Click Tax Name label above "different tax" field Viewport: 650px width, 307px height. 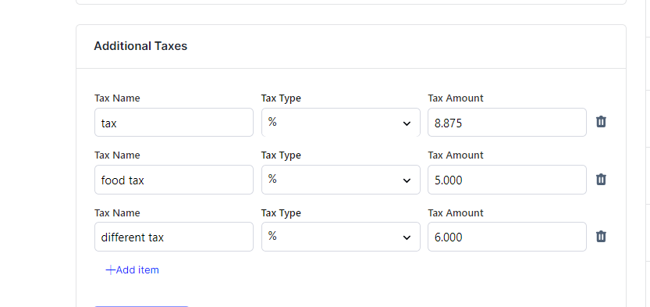[117, 212]
